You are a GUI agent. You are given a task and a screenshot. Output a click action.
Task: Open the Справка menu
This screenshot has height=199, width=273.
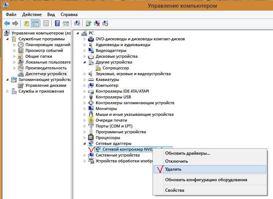pyautogui.click(x=69, y=15)
